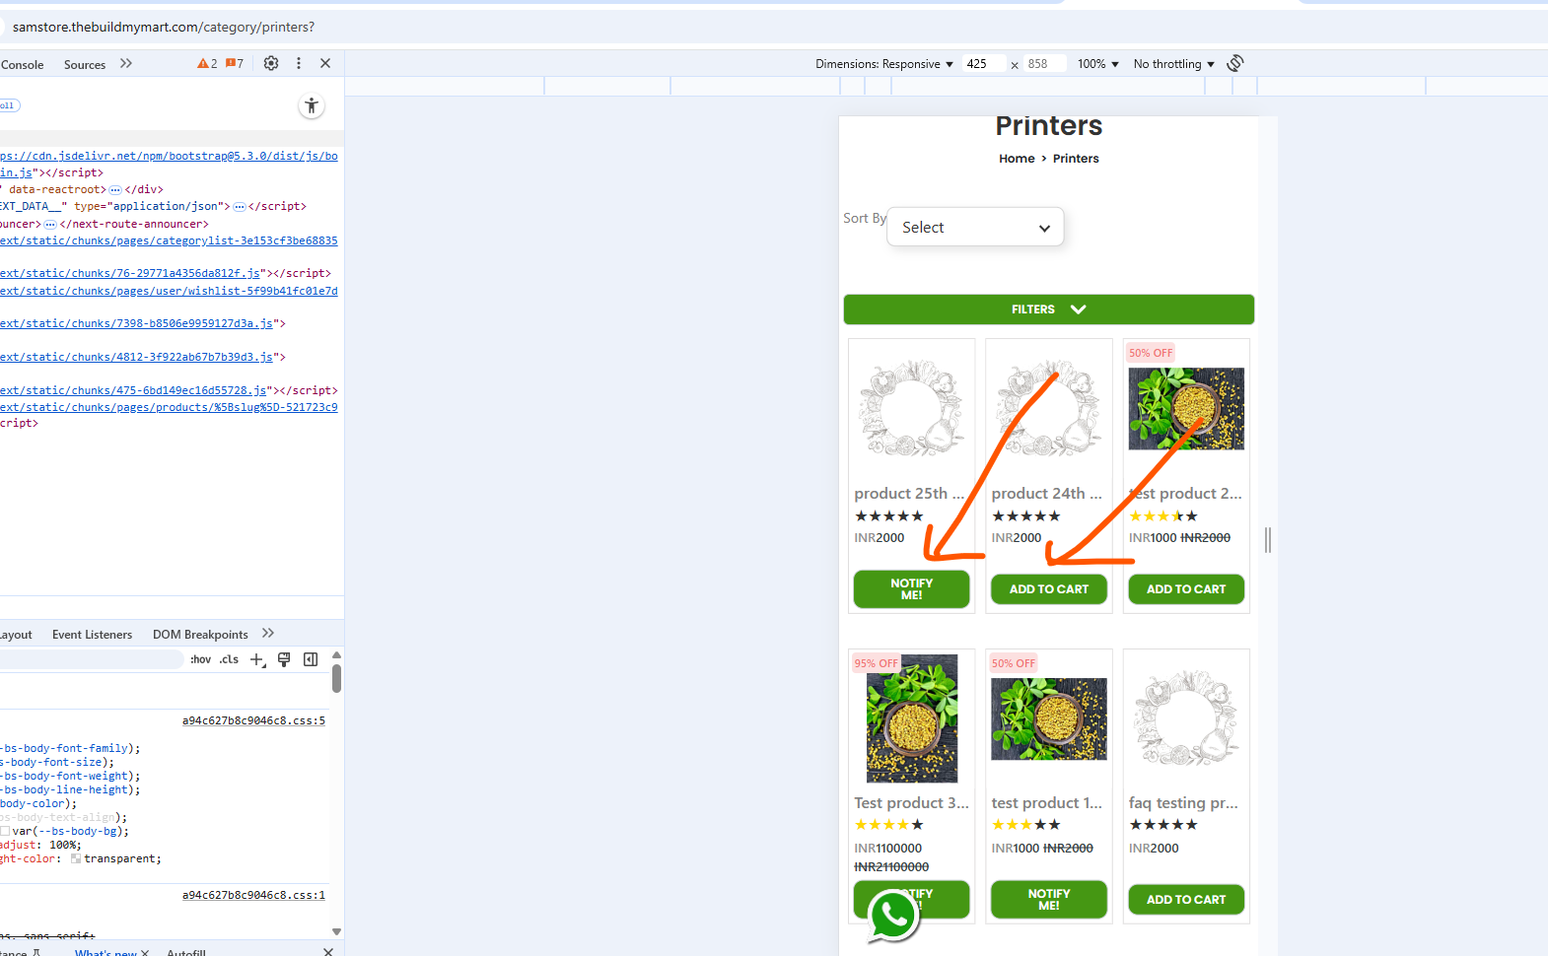Click the Home breadcrumb link
Screen dimensions: 1548x956
tap(1017, 159)
